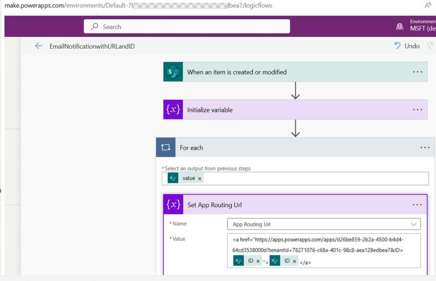Viewport: 436px width, 281px height.
Task: Open ellipsis menu on Set App Routing Url
Action: point(417,204)
